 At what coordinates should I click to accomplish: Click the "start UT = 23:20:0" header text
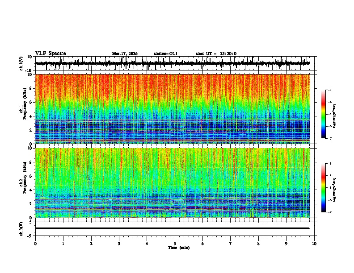(216, 54)
